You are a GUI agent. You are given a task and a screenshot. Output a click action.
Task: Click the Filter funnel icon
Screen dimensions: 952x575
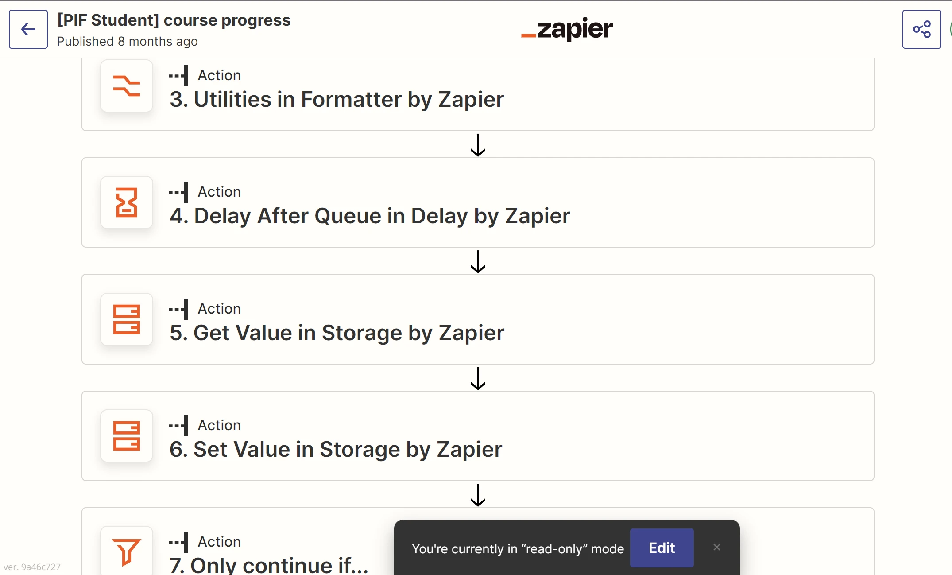point(127,552)
